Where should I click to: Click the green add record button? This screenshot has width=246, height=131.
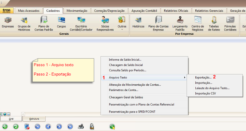pos(5,127)
